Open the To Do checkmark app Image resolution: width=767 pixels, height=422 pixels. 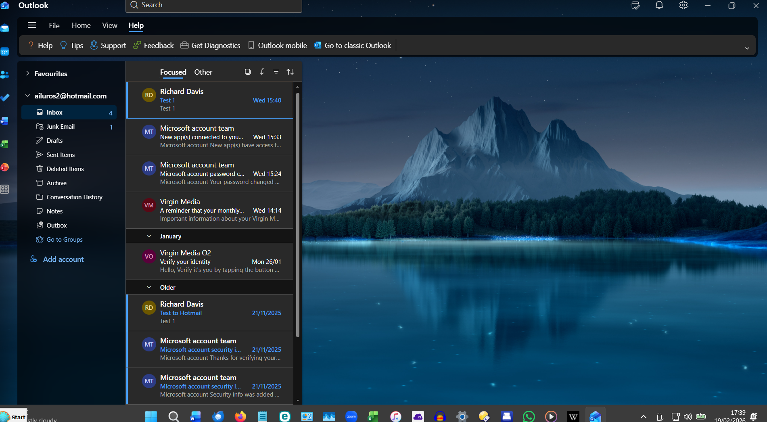tap(5, 98)
